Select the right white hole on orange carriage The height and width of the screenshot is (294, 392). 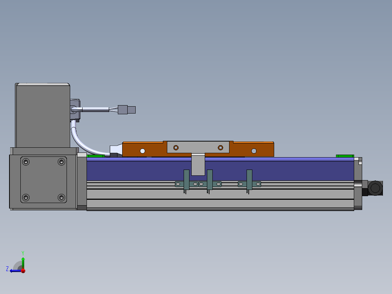coord(254,151)
